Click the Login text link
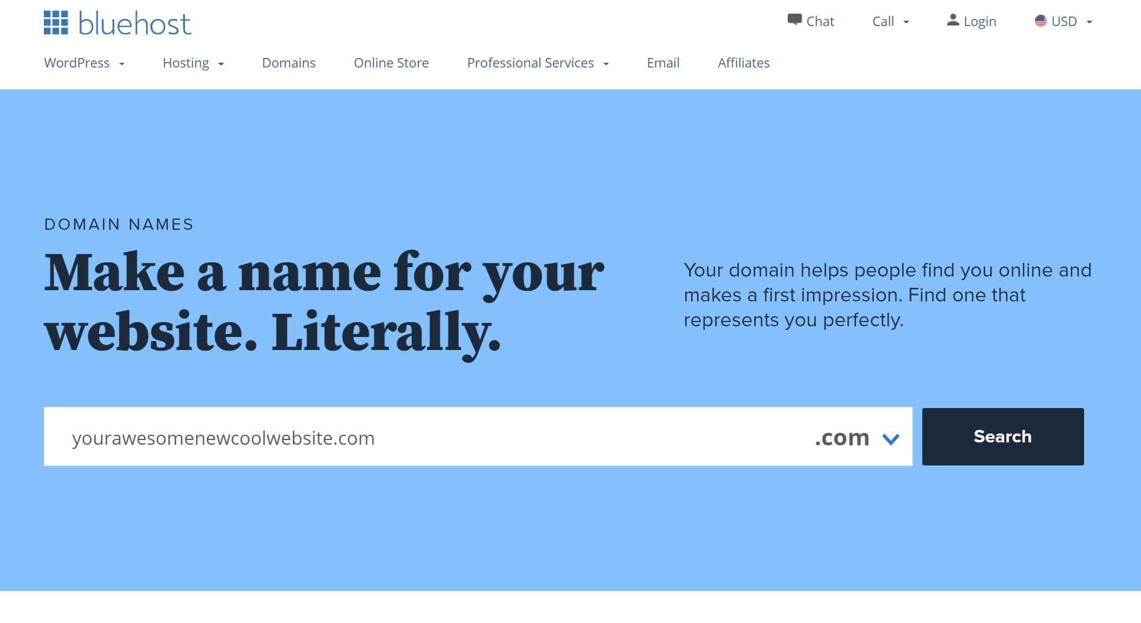1141x623 pixels. (980, 21)
